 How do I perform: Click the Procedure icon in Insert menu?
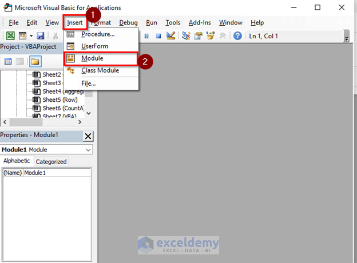[x=70, y=34]
